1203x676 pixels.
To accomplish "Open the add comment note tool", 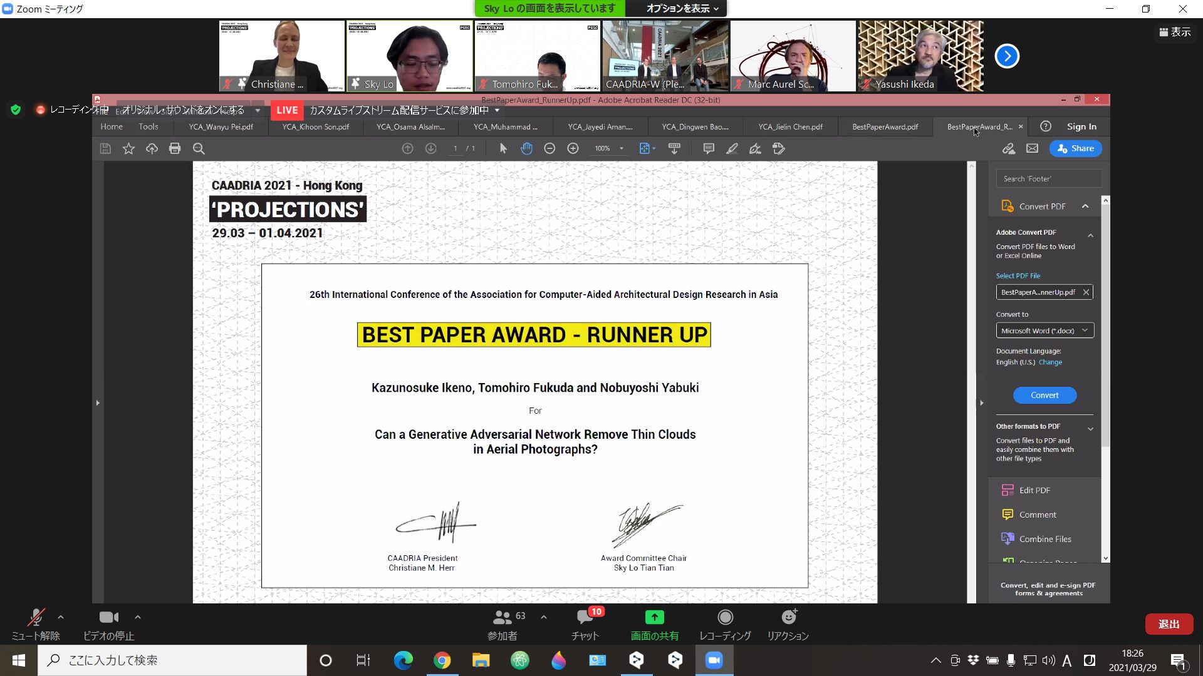I will click(x=709, y=149).
